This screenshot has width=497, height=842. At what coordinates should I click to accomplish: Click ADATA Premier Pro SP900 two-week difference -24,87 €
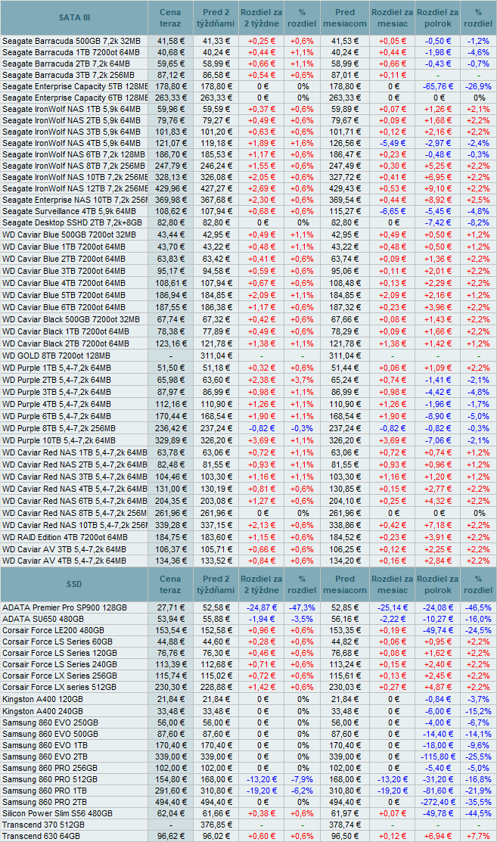point(262,608)
